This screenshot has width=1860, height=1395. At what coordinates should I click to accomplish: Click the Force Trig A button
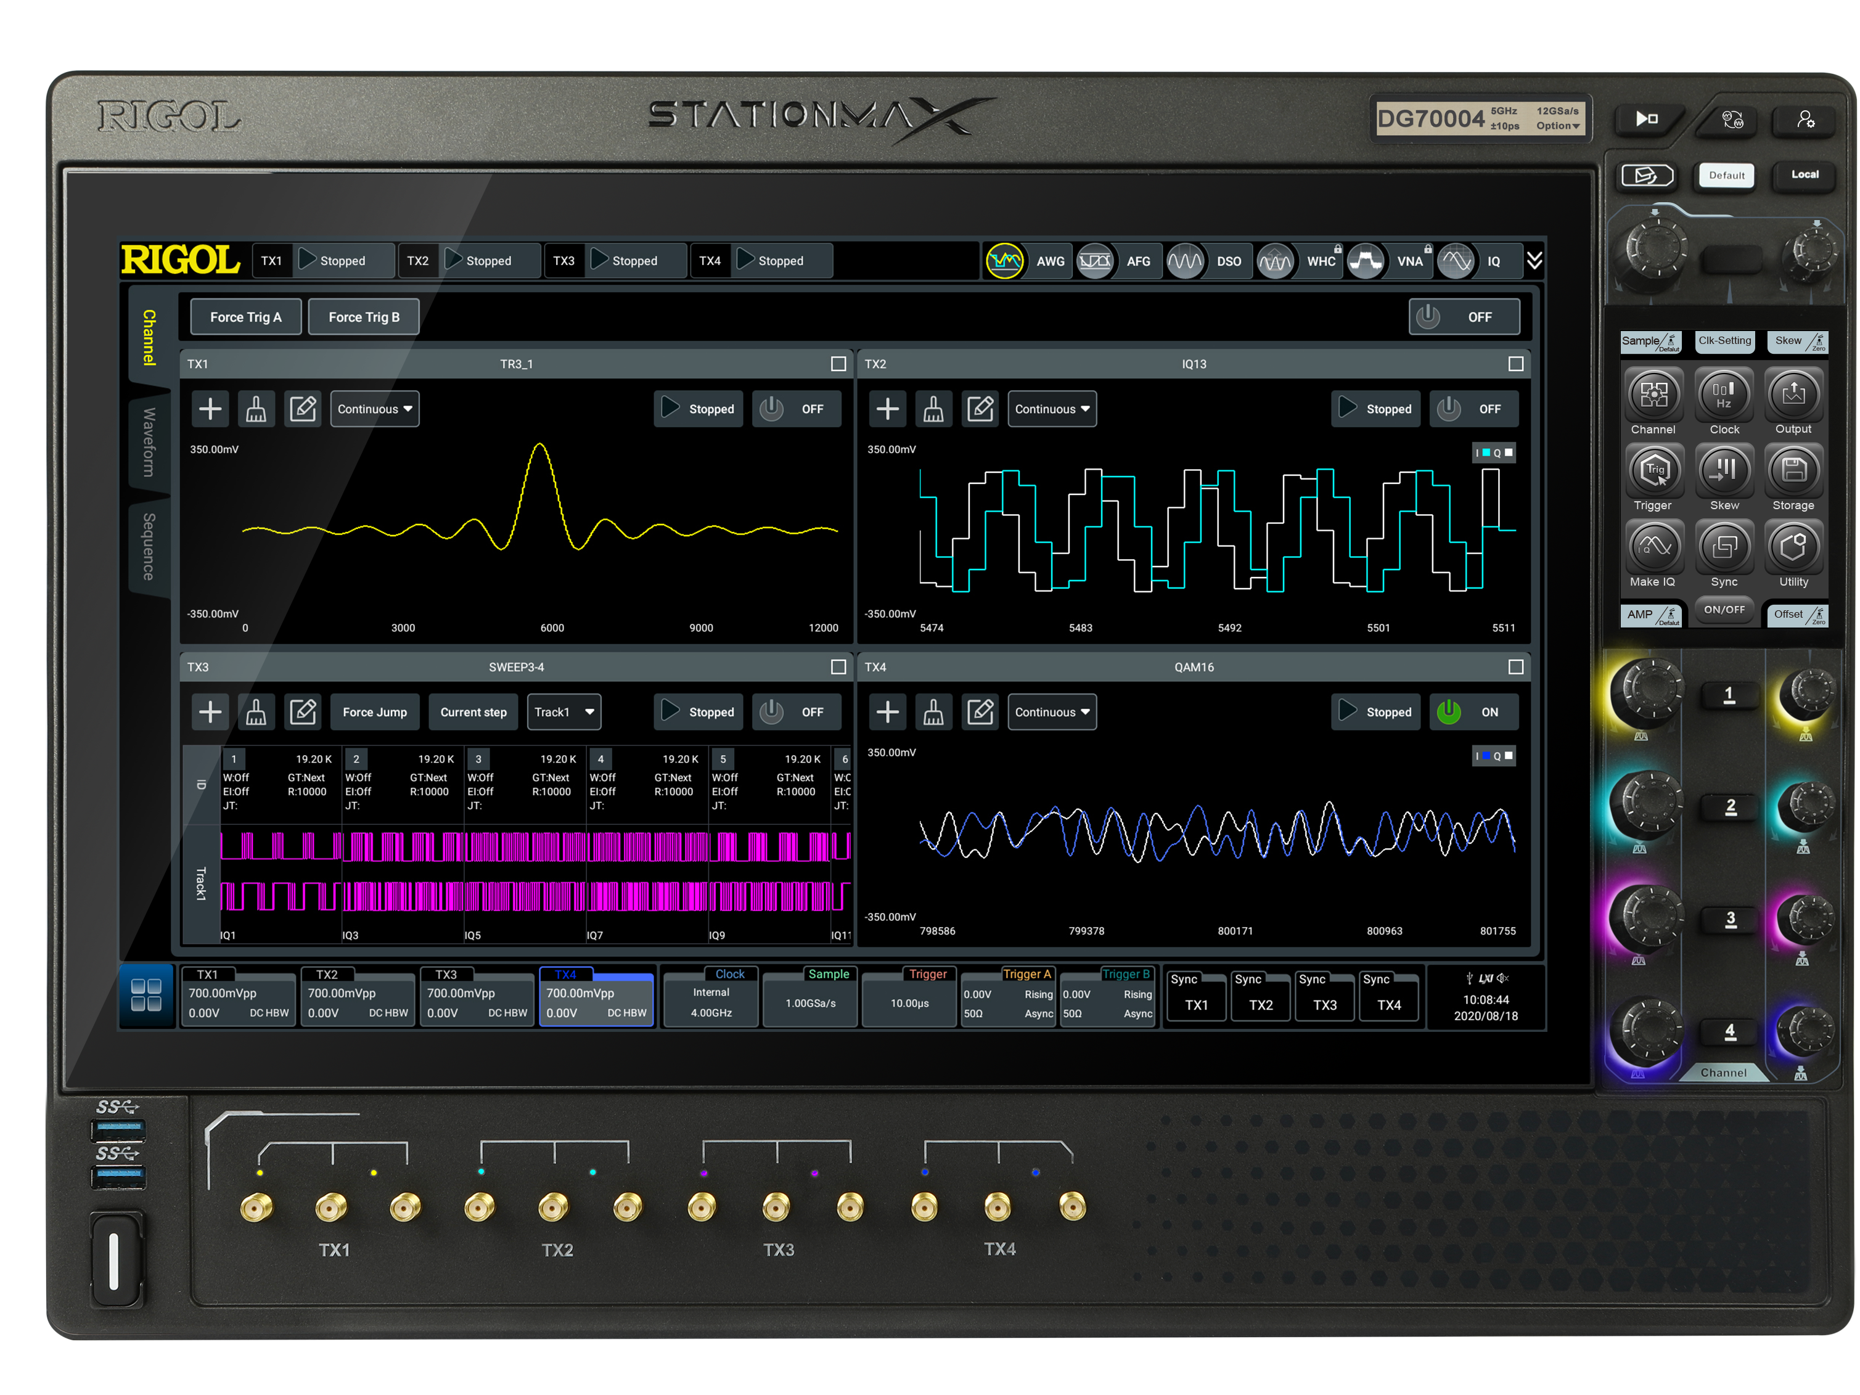pyautogui.click(x=245, y=317)
